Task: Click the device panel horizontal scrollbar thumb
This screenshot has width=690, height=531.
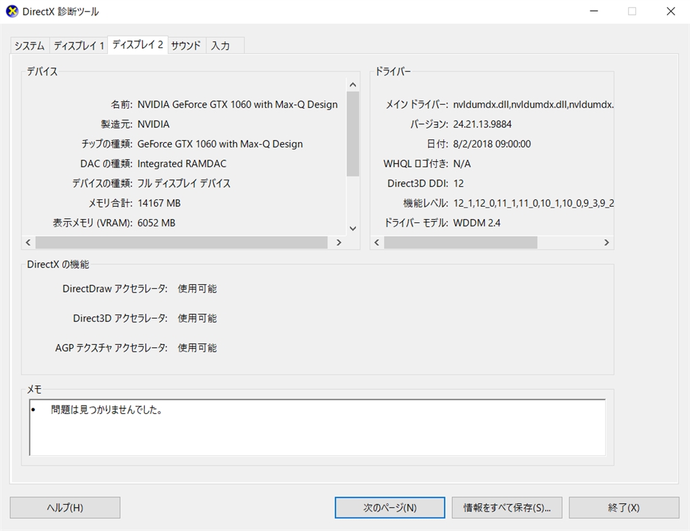Action: pos(181,243)
